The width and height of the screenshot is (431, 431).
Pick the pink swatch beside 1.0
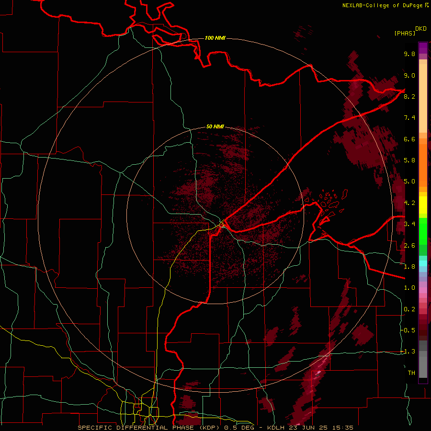pyautogui.click(x=423, y=290)
